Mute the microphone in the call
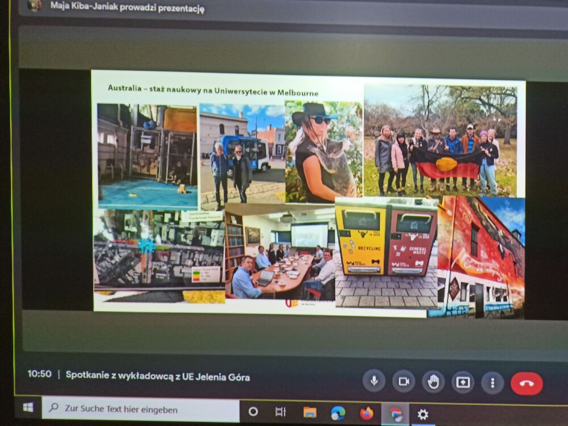 (x=374, y=381)
